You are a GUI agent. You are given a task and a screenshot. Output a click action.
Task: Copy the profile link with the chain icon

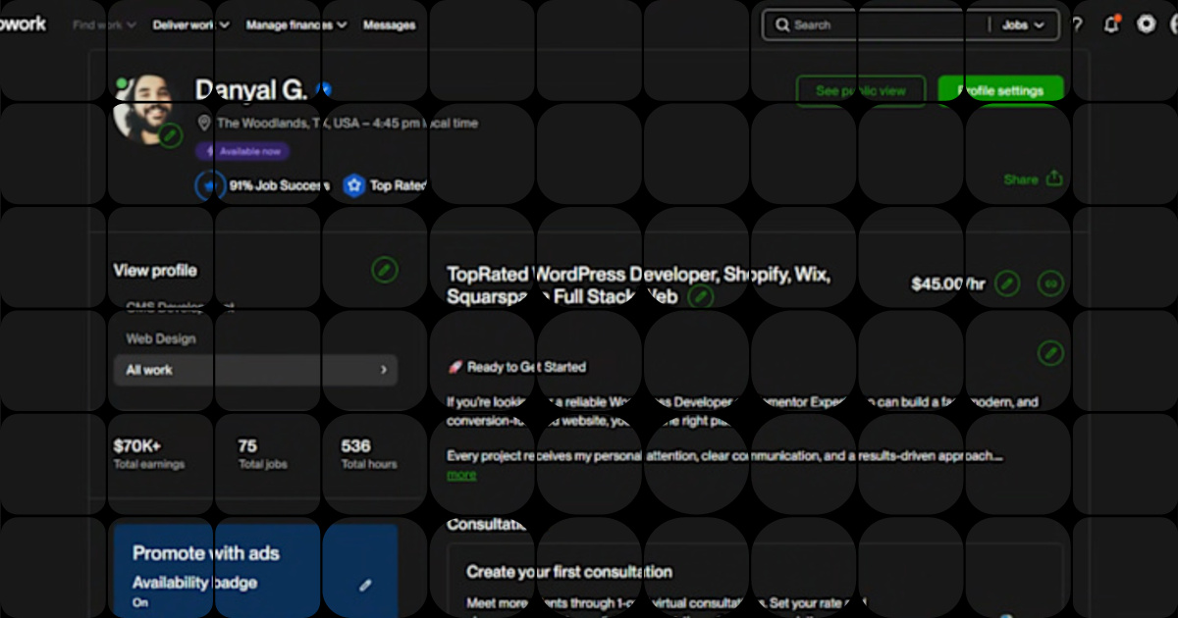tap(1050, 284)
